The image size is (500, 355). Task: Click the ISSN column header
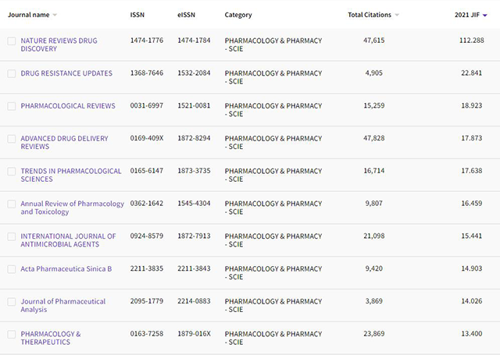click(x=137, y=16)
